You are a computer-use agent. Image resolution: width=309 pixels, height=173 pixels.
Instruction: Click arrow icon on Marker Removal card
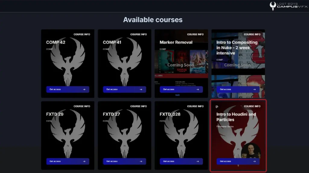point(198,90)
